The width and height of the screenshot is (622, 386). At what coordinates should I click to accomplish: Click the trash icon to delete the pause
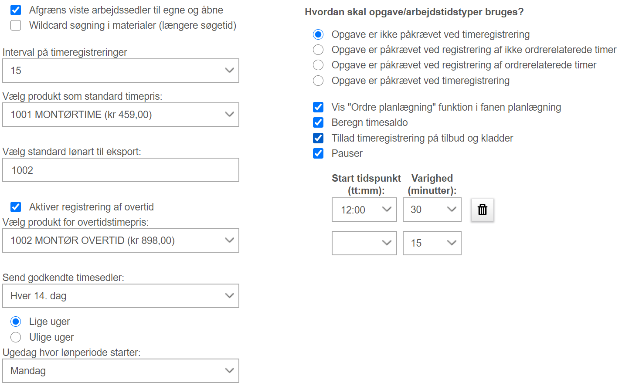[x=482, y=210]
